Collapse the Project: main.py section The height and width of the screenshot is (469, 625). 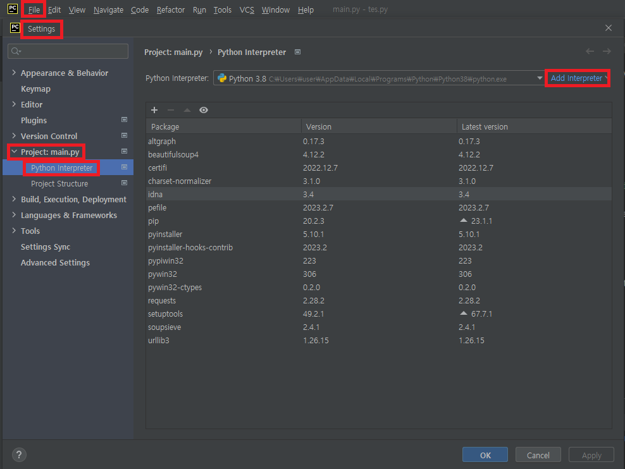click(15, 152)
